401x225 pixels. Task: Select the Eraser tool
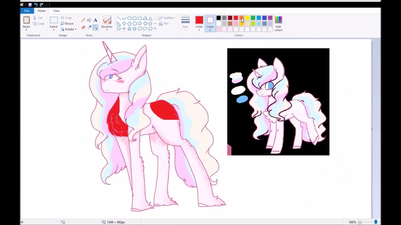click(x=83, y=27)
